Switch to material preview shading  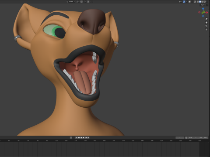[x=203, y=2]
